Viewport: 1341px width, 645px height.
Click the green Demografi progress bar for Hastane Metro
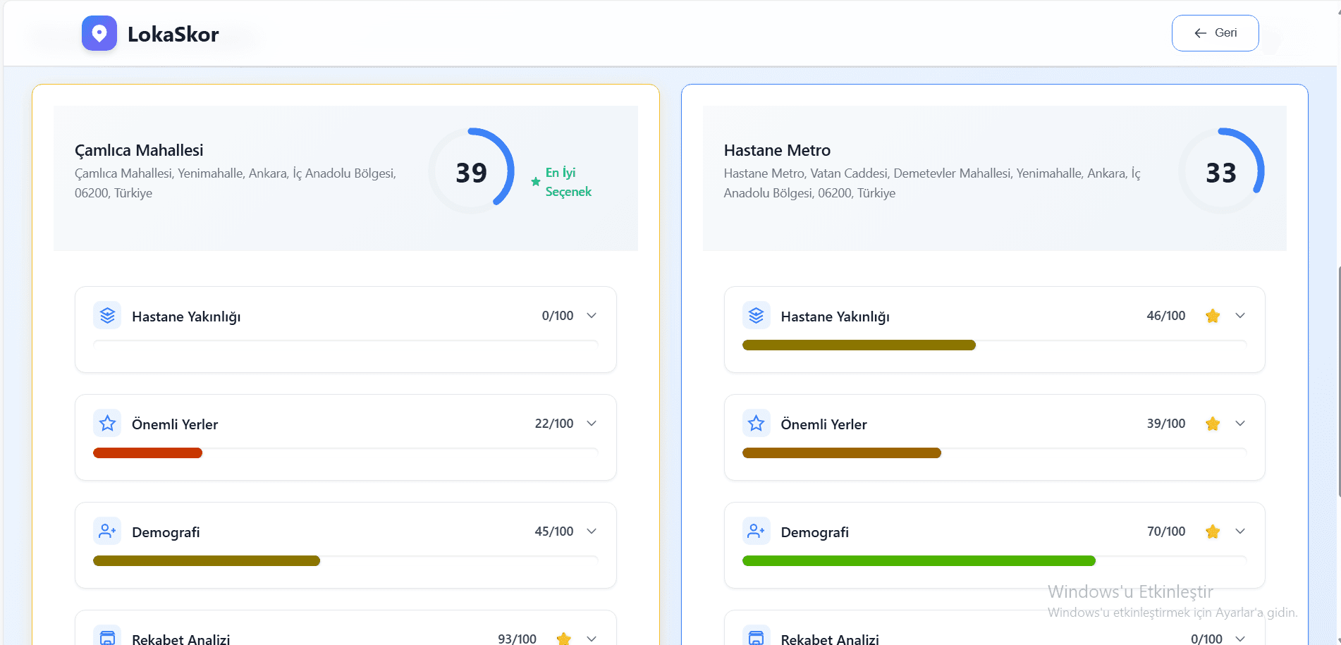coord(919,561)
